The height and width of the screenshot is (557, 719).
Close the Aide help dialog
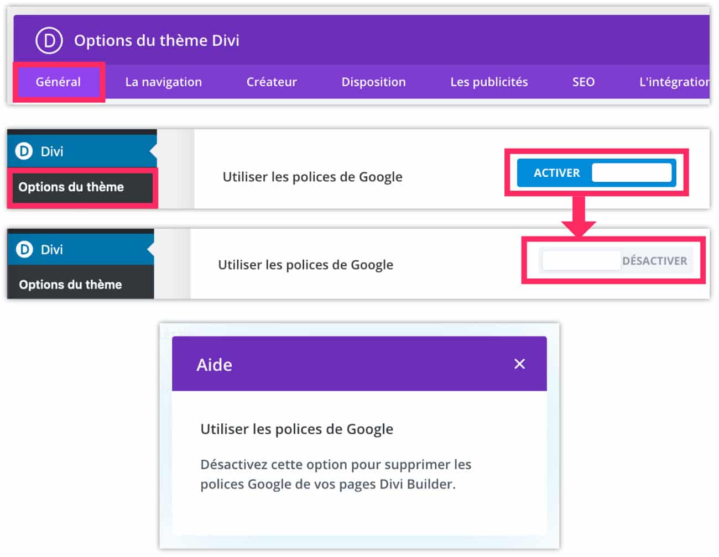click(519, 364)
